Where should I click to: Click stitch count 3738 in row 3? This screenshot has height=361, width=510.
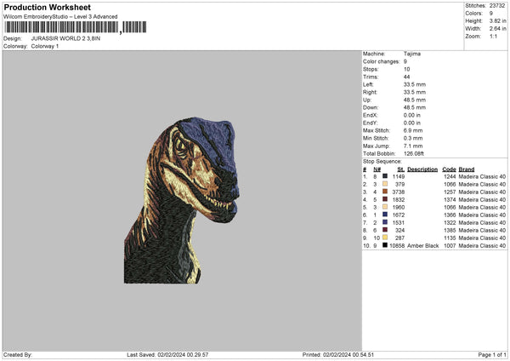pos(399,192)
